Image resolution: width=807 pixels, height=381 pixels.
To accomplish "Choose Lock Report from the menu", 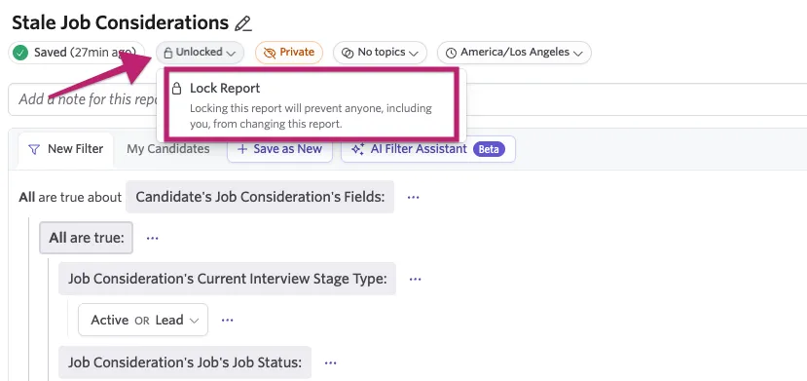I will [311, 105].
